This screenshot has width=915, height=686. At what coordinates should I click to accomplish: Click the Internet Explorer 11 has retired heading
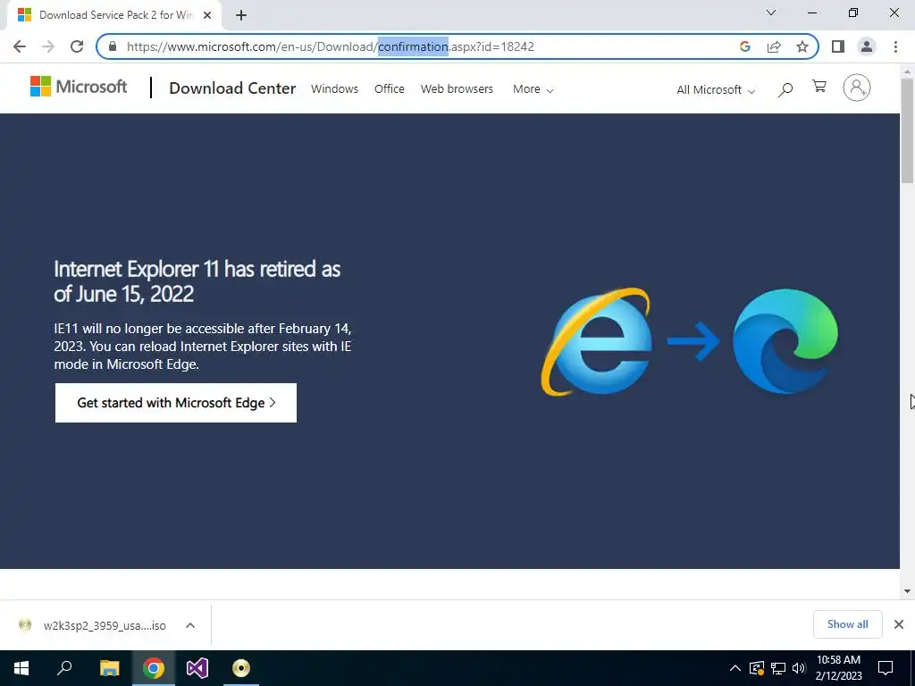[x=197, y=281]
